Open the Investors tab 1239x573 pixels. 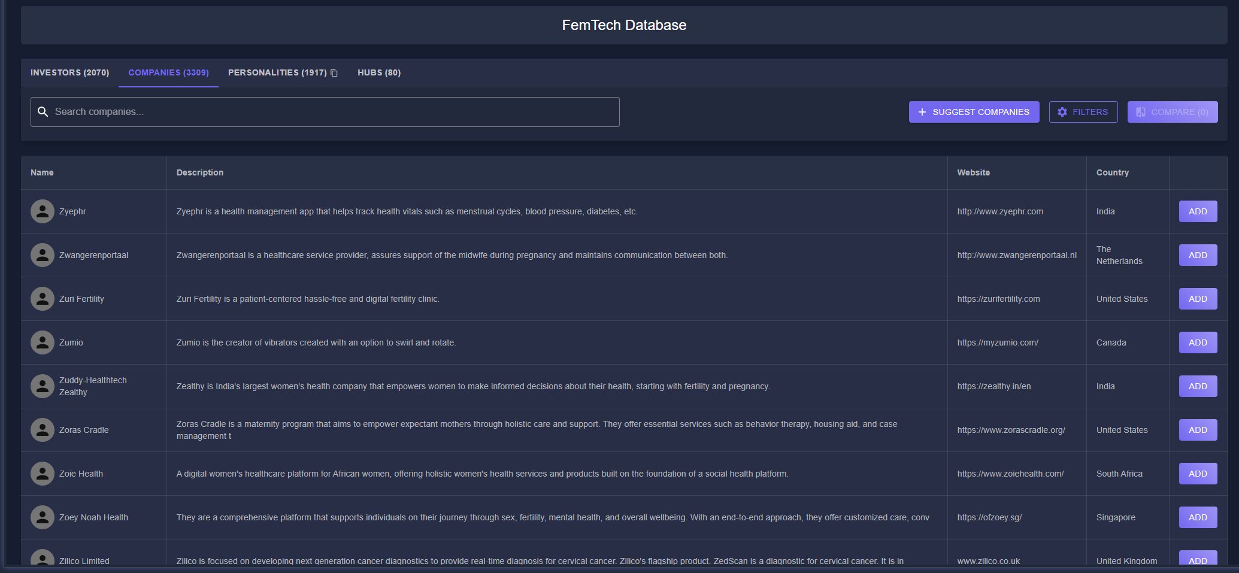click(x=69, y=72)
